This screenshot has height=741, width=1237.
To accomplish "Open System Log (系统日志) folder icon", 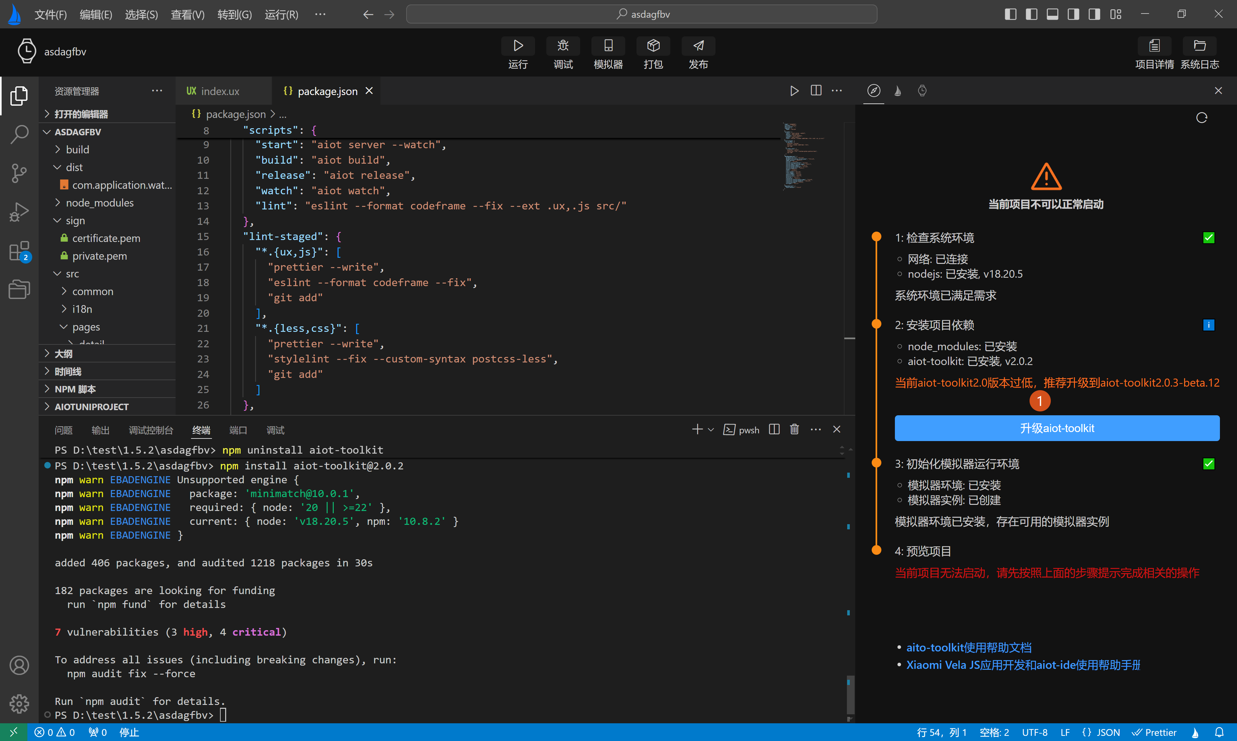I will pyautogui.click(x=1200, y=46).
